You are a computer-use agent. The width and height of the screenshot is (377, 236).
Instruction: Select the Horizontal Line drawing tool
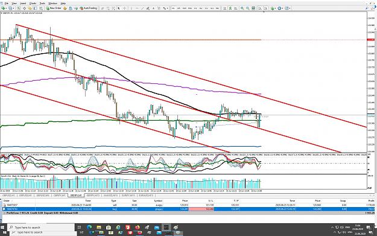[137, 8]
